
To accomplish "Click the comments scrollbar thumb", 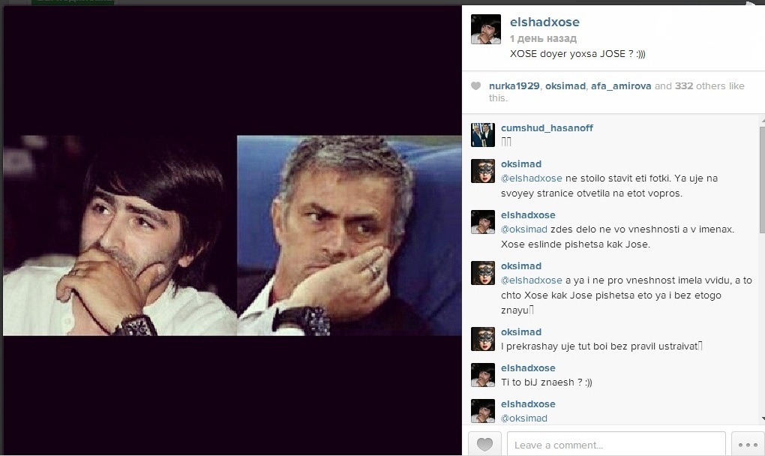I will [762, 181].
